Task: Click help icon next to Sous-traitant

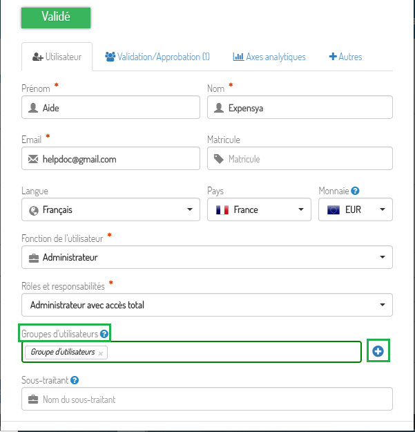Action: [x=75, y=380]
